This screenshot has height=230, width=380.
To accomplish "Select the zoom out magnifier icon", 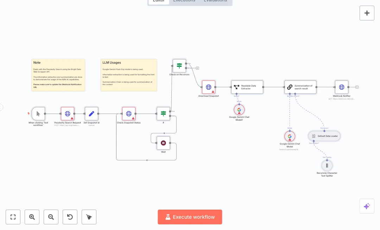I will [x=51, y=217].
